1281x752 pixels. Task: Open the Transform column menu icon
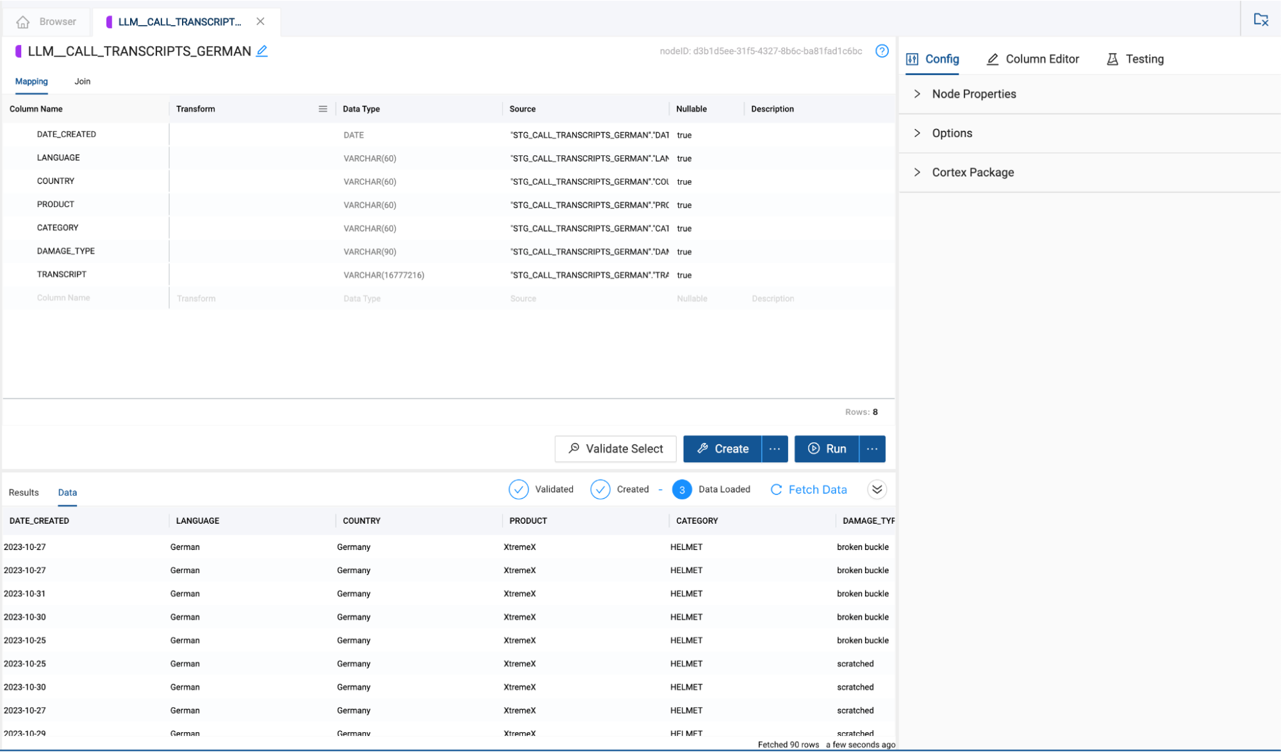323,109
